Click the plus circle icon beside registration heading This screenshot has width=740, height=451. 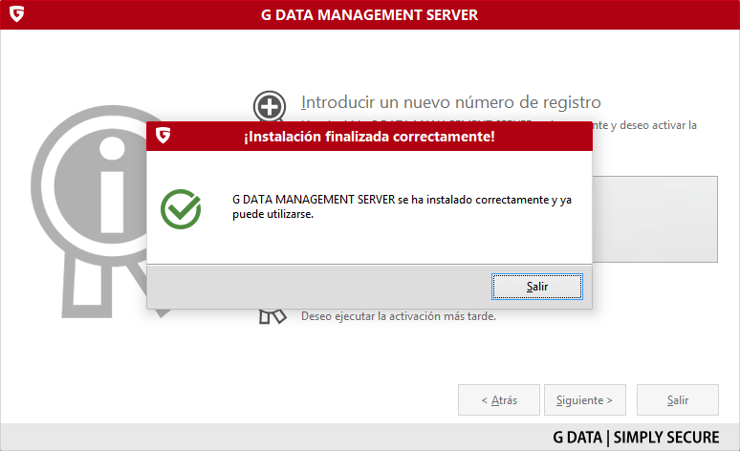click(x=270, y=107)
